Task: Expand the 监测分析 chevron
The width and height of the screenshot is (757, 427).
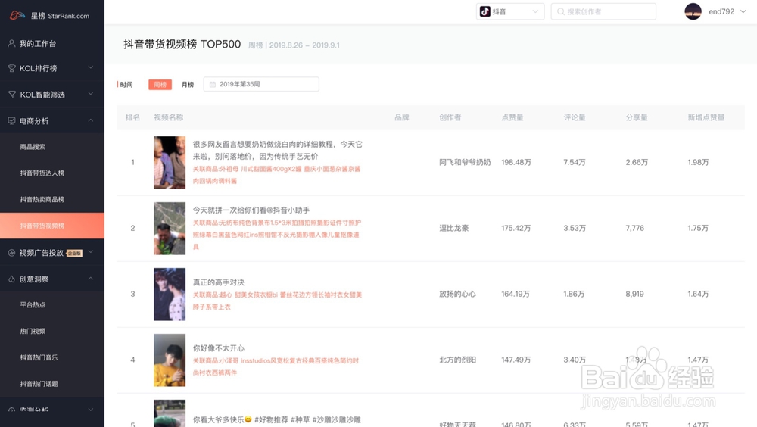Action: pyautogui.click(x=90, y=410)
